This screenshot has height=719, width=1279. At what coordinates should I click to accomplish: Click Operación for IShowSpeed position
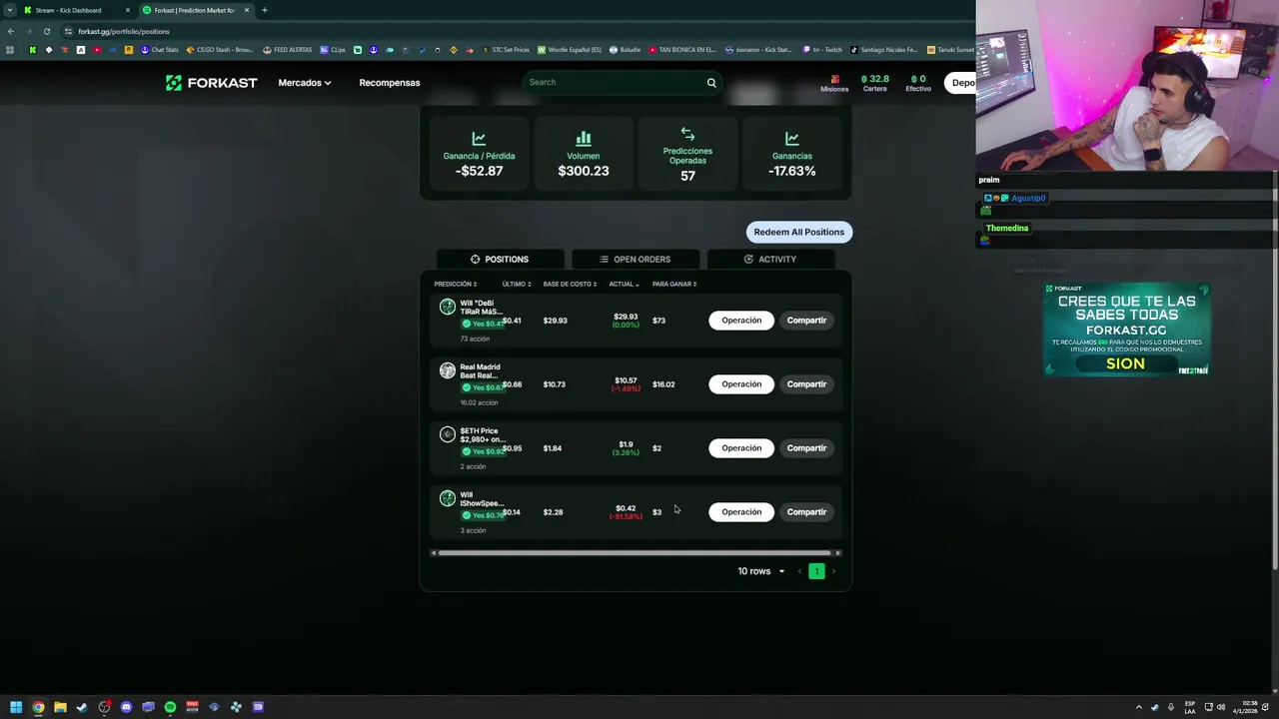click(741, 512)
